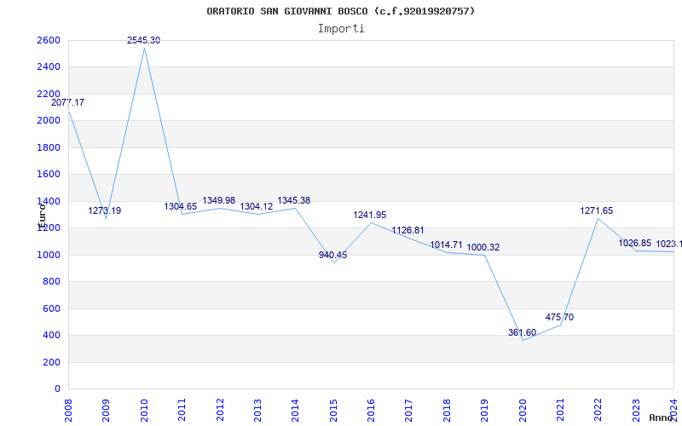Click the 1026.85 data label for 2023
This screenshot has height=426, width=682.
(x=635, y=244)
